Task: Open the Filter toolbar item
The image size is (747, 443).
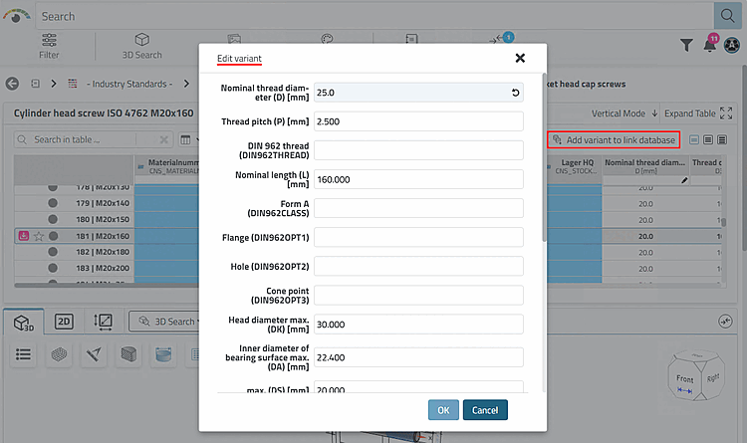Action: click(x=49, y=46)
